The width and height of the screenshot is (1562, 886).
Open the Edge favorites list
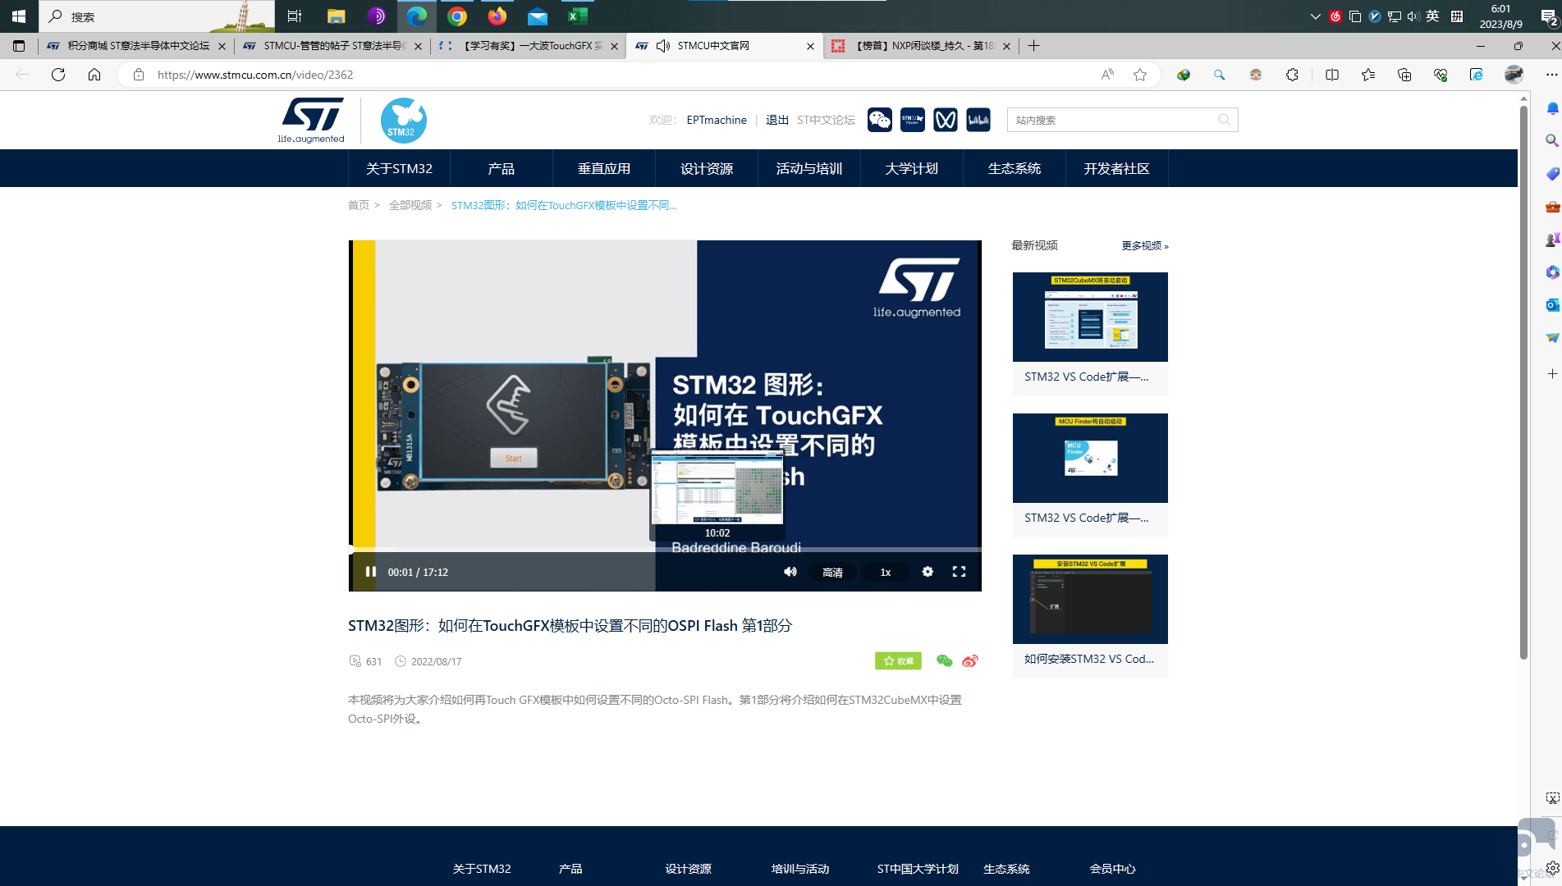point(1368,75)
